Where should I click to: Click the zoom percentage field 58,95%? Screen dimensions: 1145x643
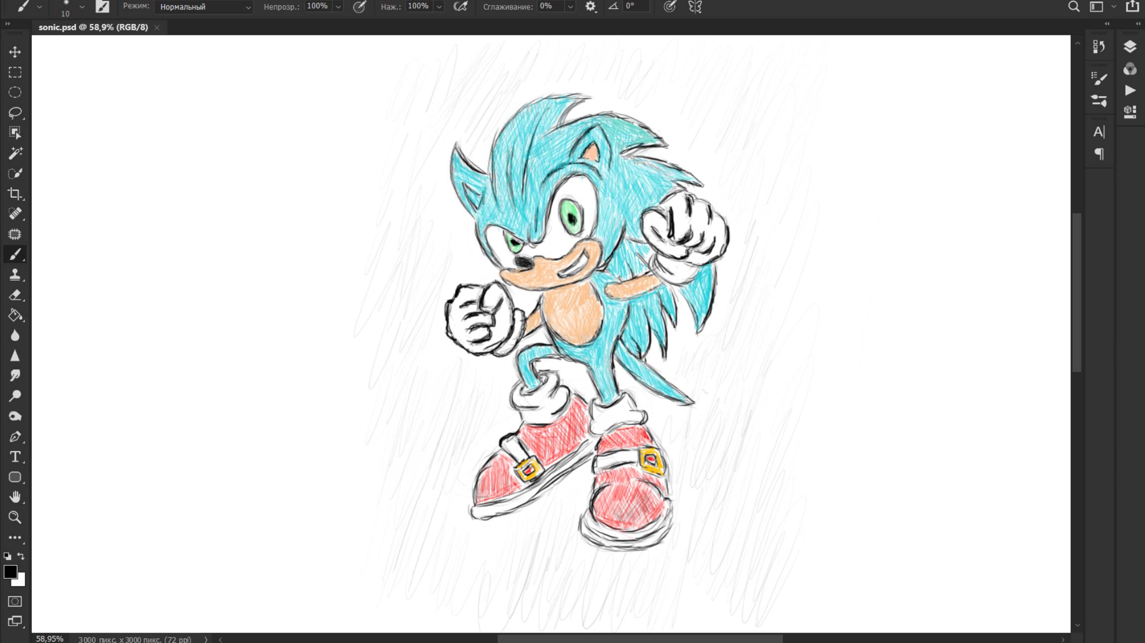[50, 639]
